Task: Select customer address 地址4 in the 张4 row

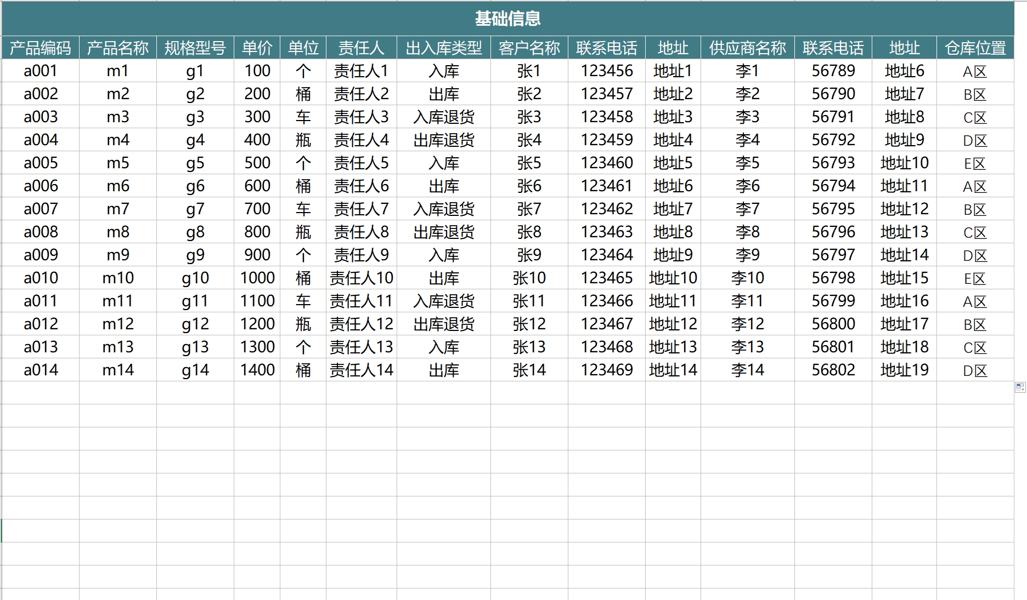Action: tap(673, 140)
